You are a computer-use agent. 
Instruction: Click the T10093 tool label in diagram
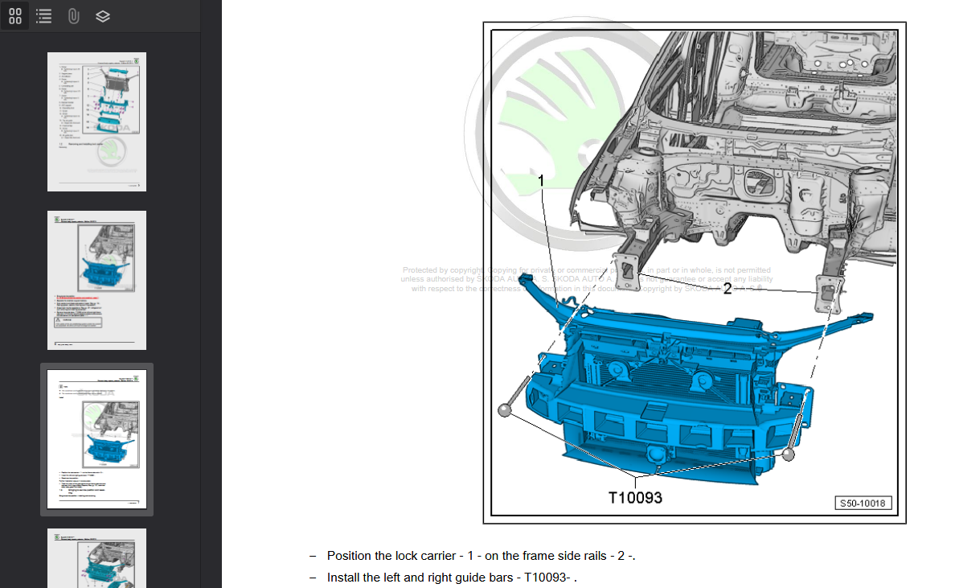[635, 498]
